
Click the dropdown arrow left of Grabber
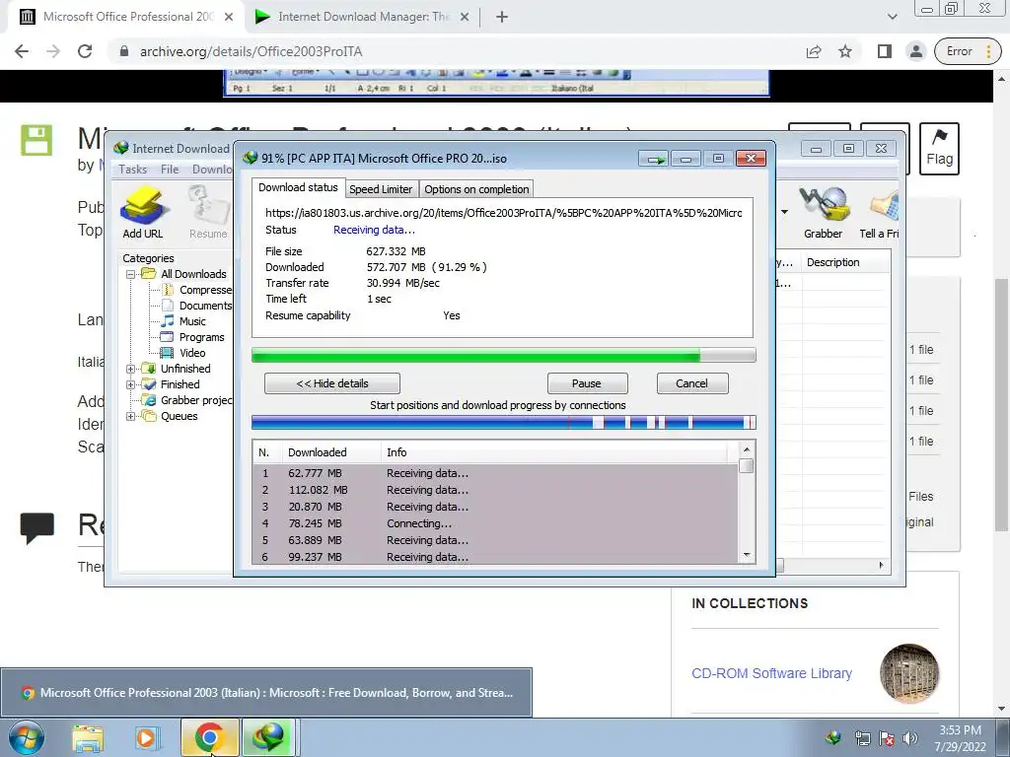click(x=784, y=212)
